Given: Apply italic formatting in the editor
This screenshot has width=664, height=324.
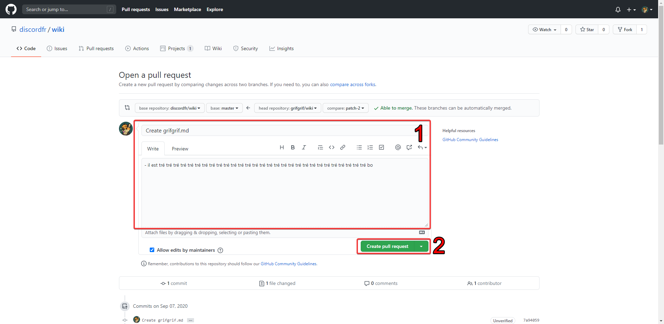Looking at the screenshot, I should (x=304, y=147).
